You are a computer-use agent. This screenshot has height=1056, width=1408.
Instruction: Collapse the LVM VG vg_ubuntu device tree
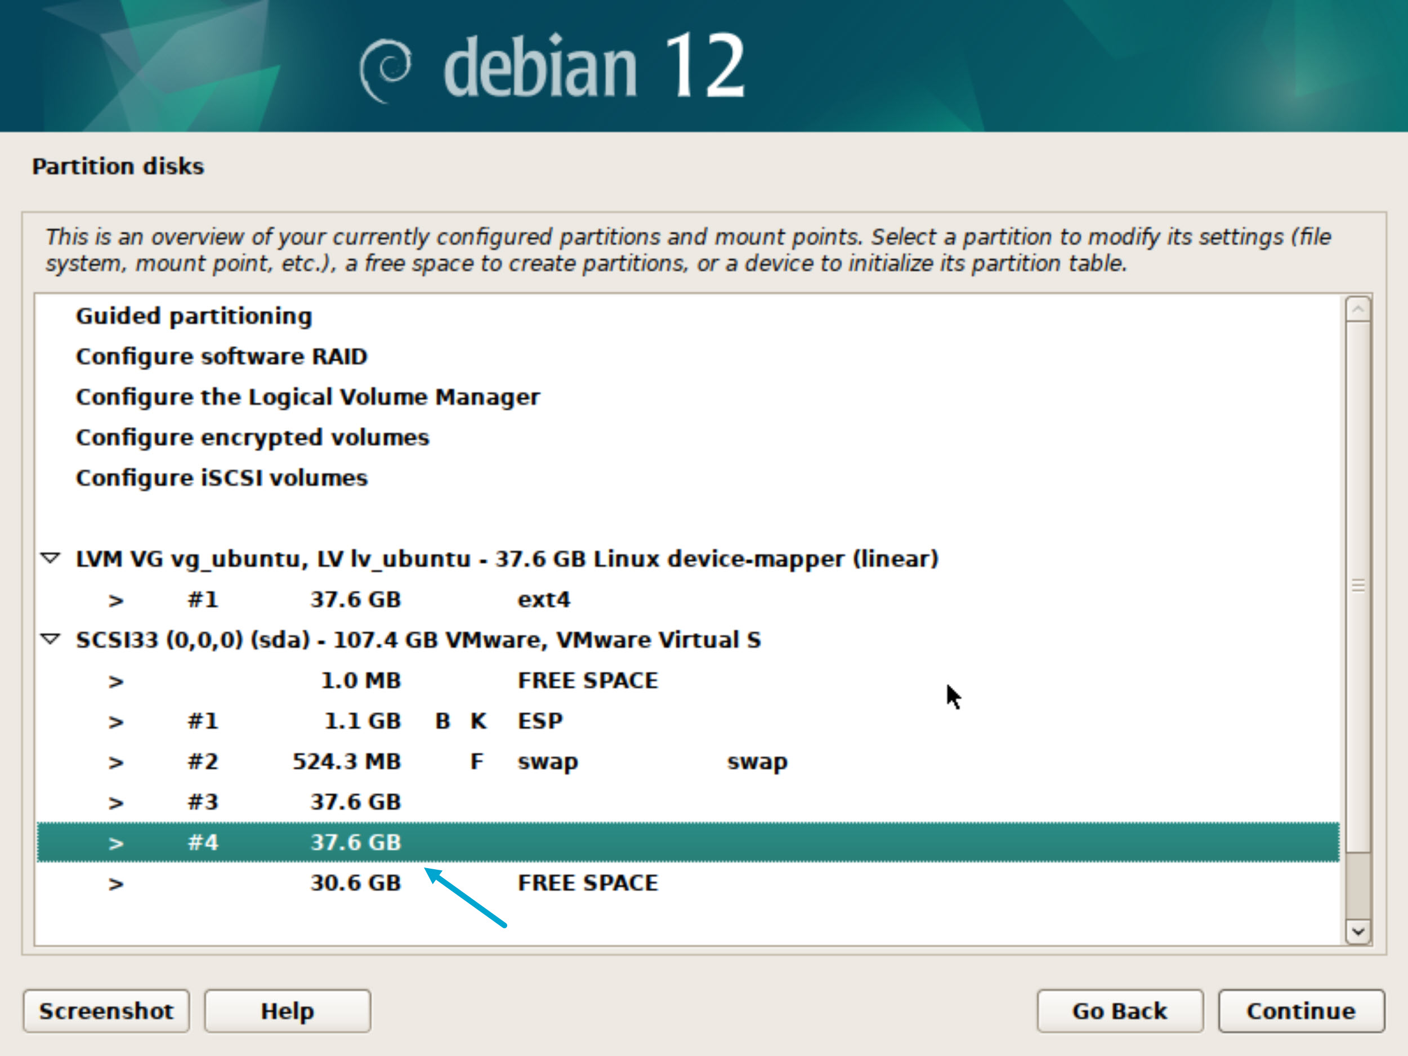[50, 559]
